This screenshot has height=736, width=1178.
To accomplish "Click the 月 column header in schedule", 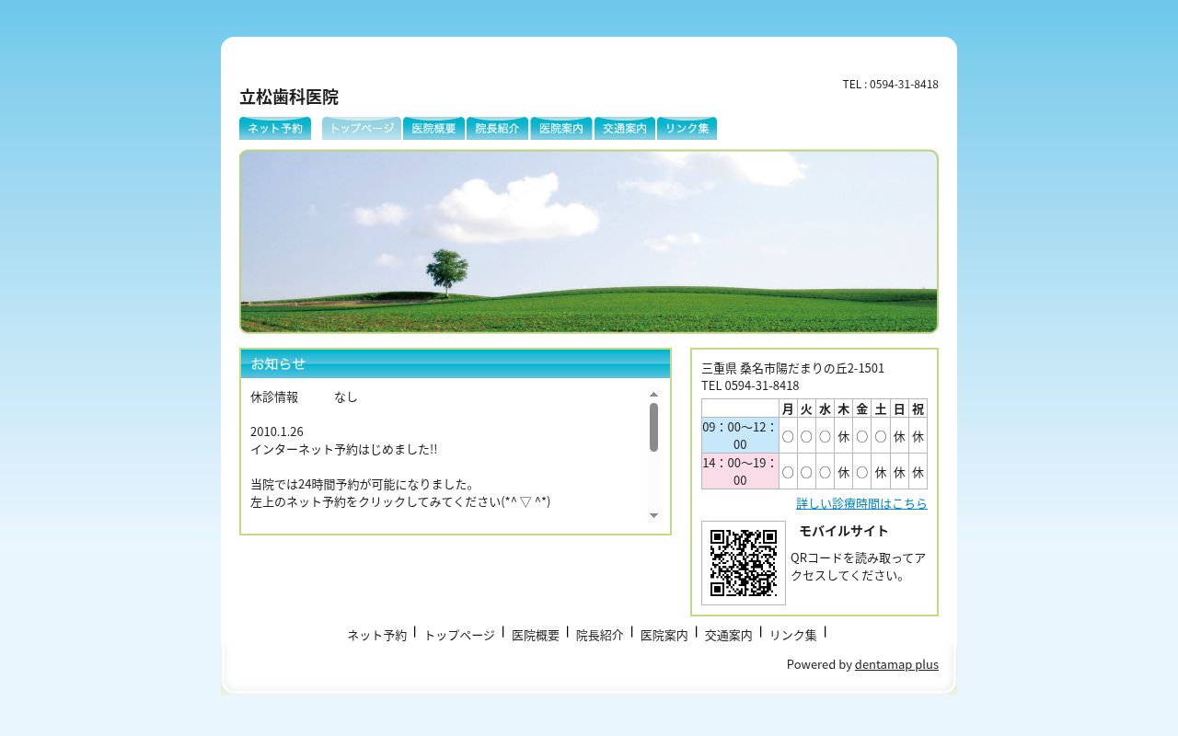I will (x=788, y=408).
